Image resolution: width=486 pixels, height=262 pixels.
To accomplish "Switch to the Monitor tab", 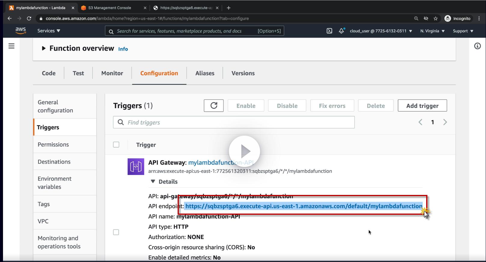I will pos(112,73).
